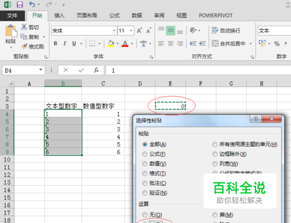Align text left
The width and height of the screenshot is (291, 223).
(x=161, y=44)
